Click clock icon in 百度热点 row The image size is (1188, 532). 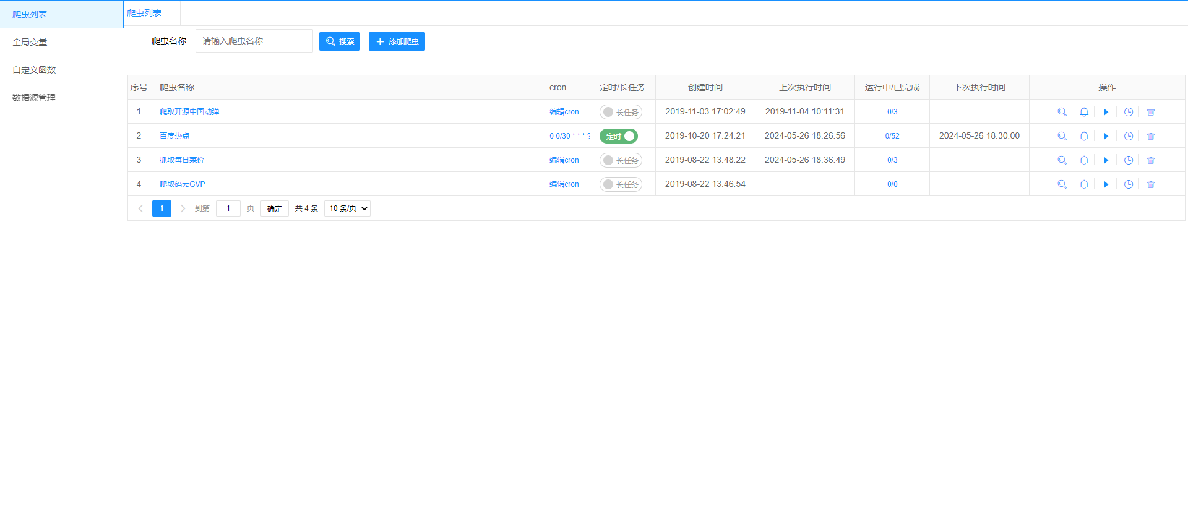click(1129, 136)
